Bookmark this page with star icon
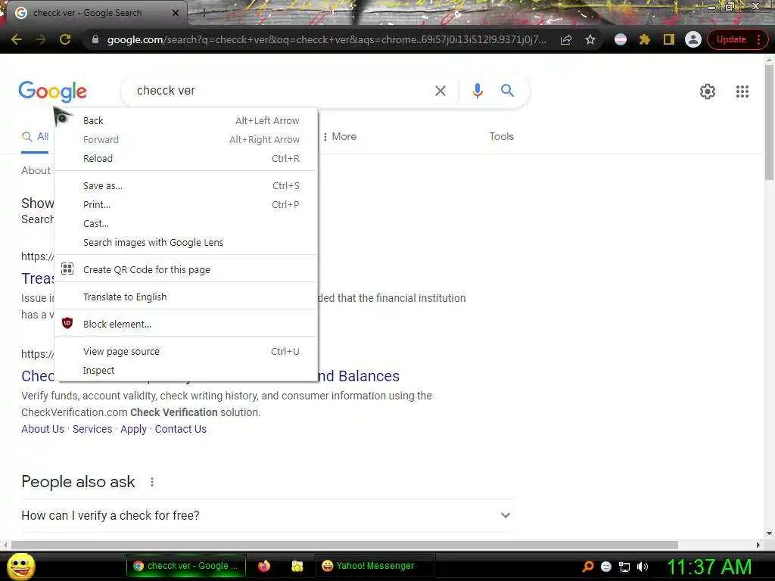 590,39
